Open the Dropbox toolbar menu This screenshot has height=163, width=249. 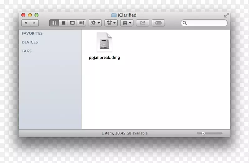(x=111, y=23)
